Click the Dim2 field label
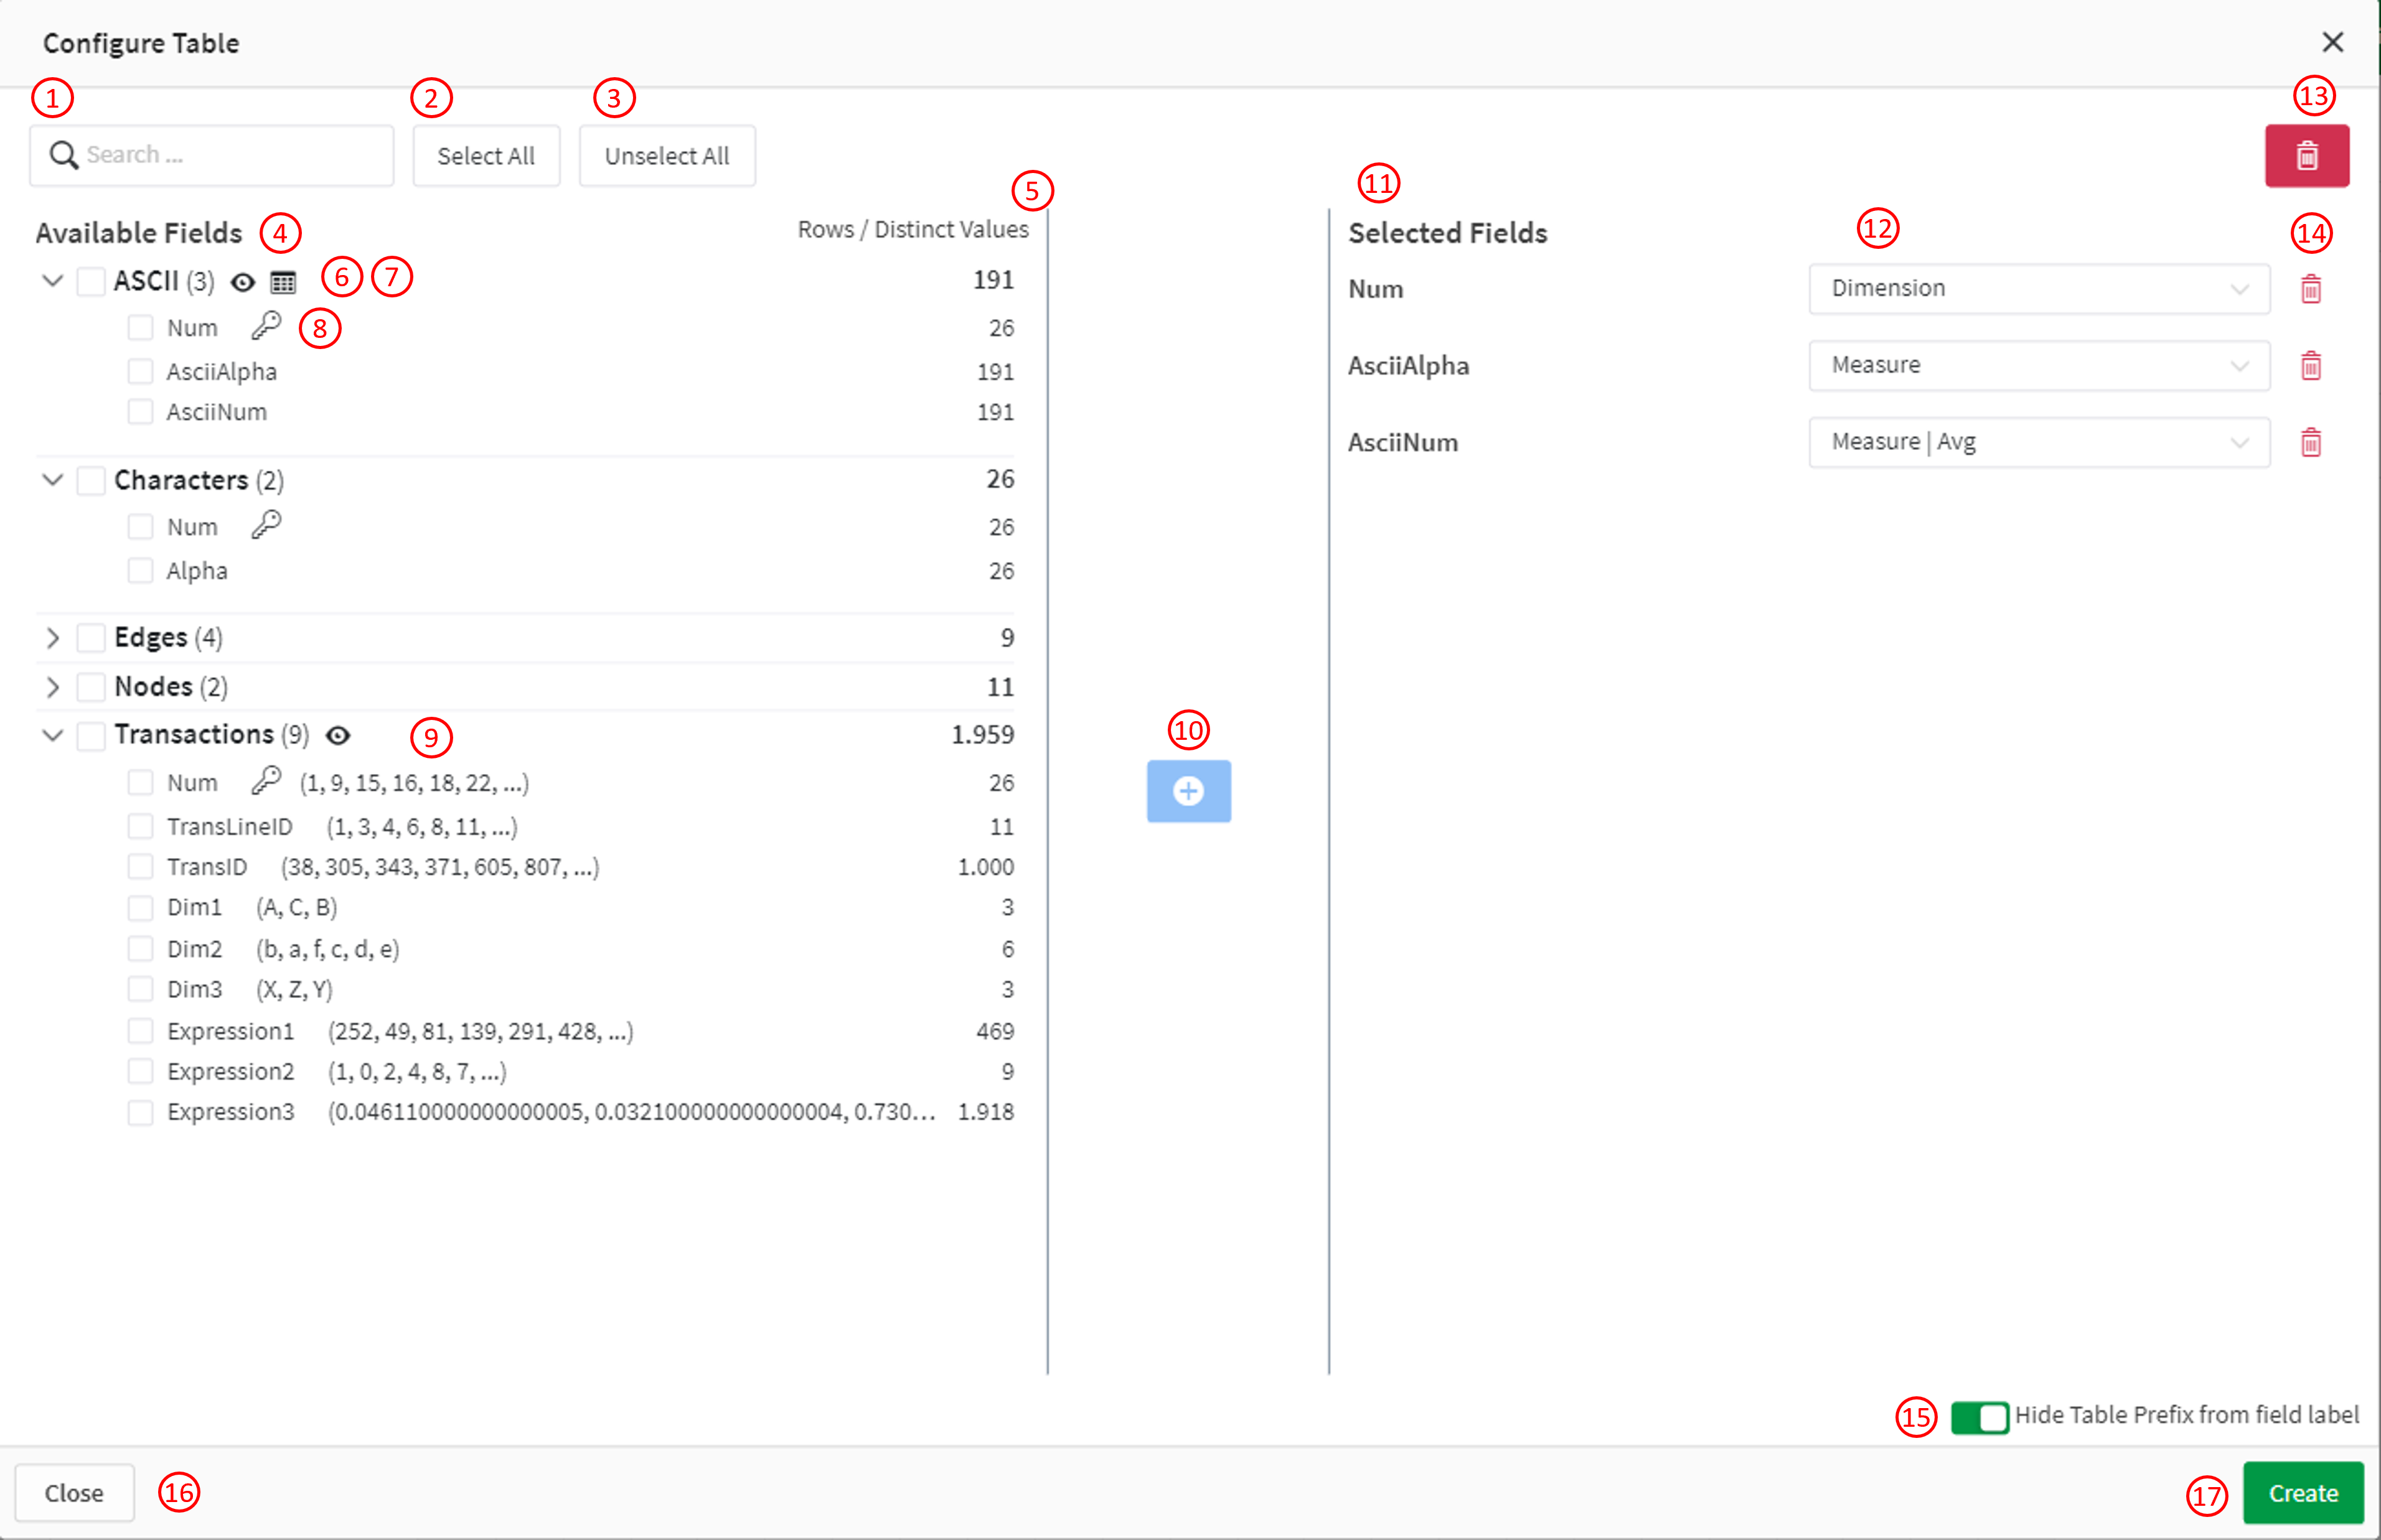The height and width of the screenshot is (1540, 2381). (x=194, y=949)
